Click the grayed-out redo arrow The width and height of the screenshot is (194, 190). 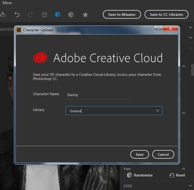(x=30, y=15)
